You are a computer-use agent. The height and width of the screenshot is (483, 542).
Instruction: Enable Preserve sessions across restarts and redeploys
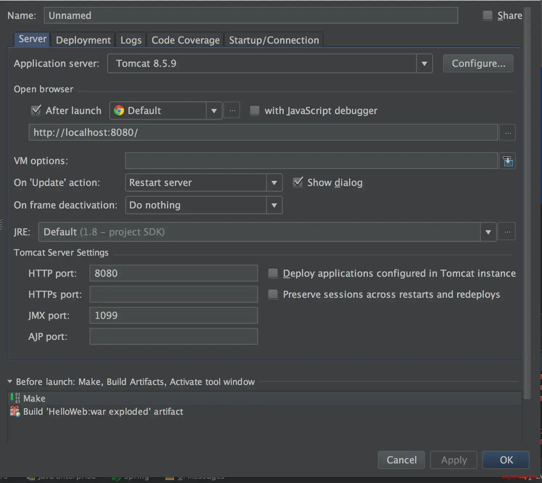[x=273, y=294]
